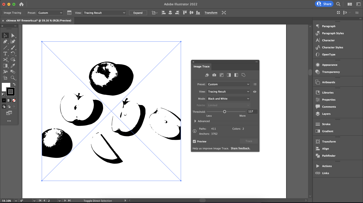Toggle the eye icon beside View dropdown

pyautogui.click(x=255, y=92)
